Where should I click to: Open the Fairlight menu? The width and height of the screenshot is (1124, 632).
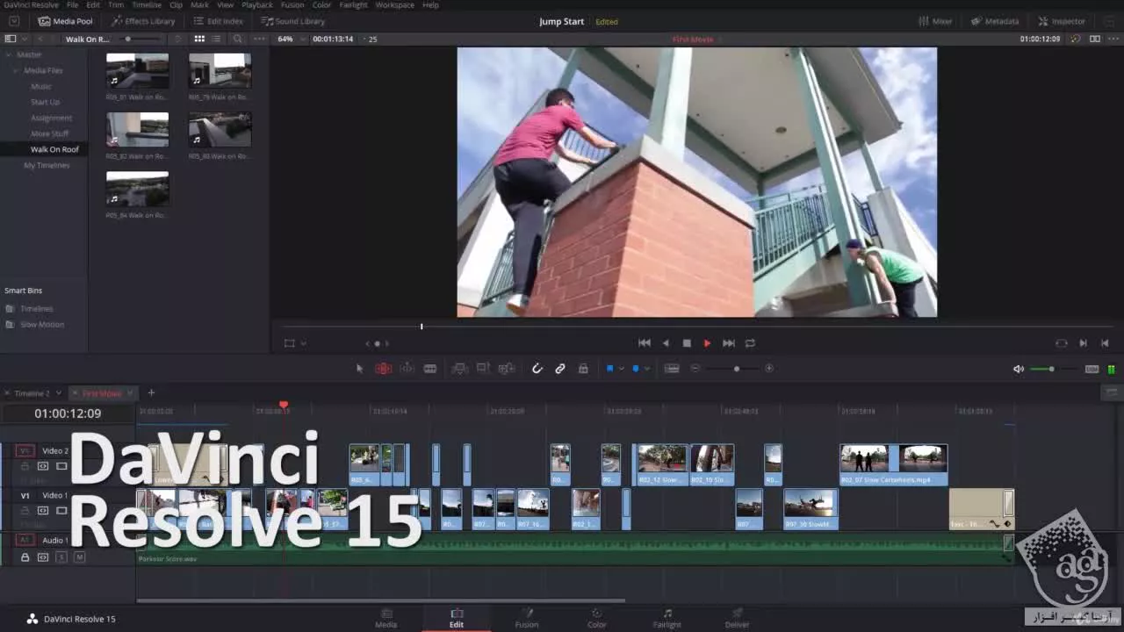click(354, 5)
